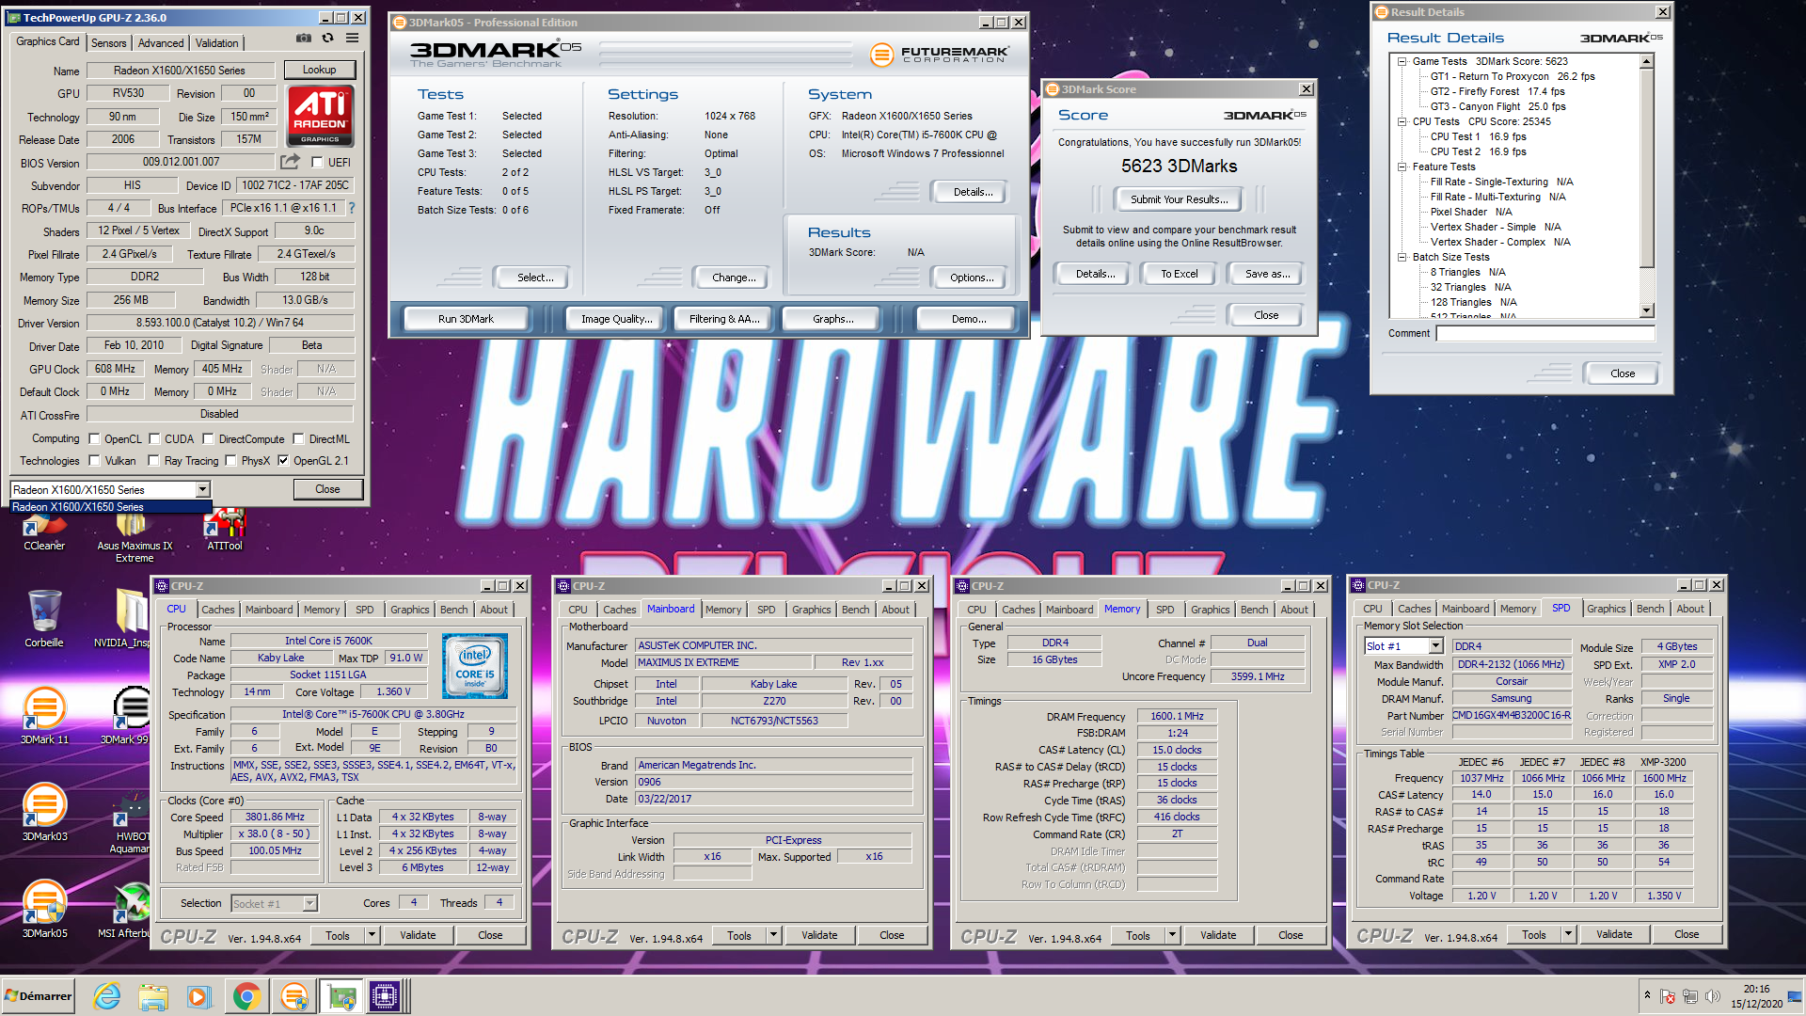Toggle the DirectML checkbox
1806x1016 pixels.
298,438
